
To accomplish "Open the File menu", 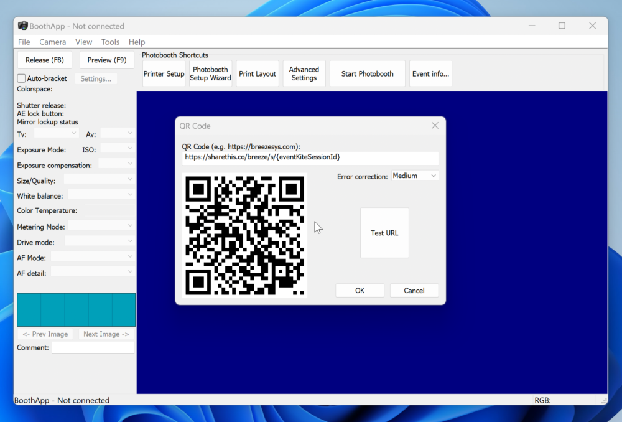I will pyautogui.click(x=24, y=42).
